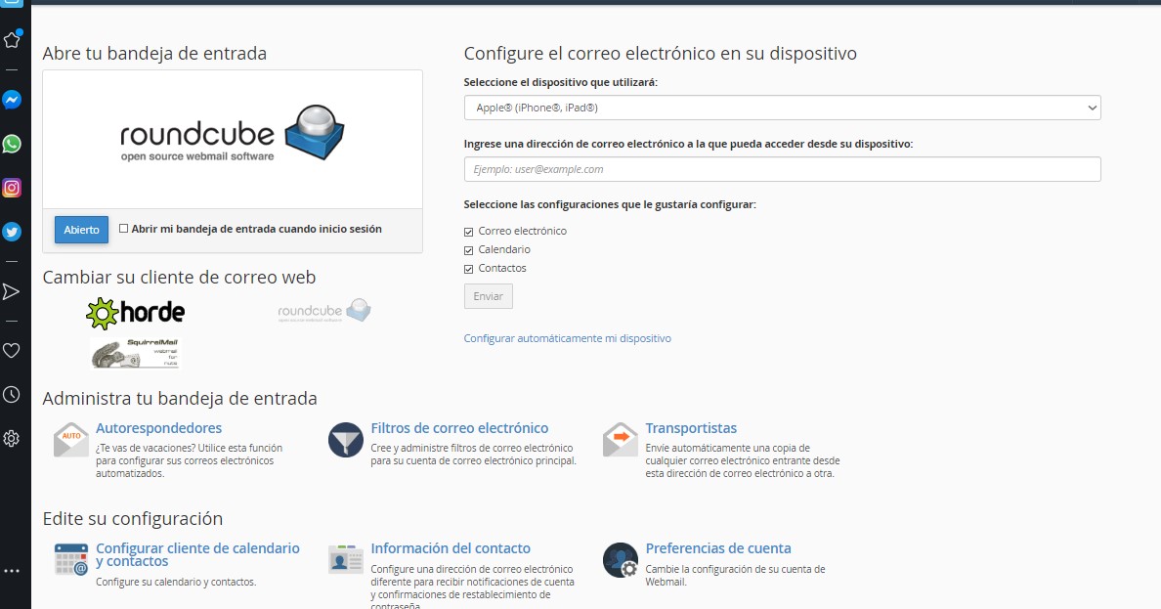
Task: Open Instagram in the browser sidebar
Action: 12,188
